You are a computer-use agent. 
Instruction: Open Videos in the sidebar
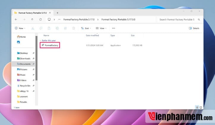[22, 80]
